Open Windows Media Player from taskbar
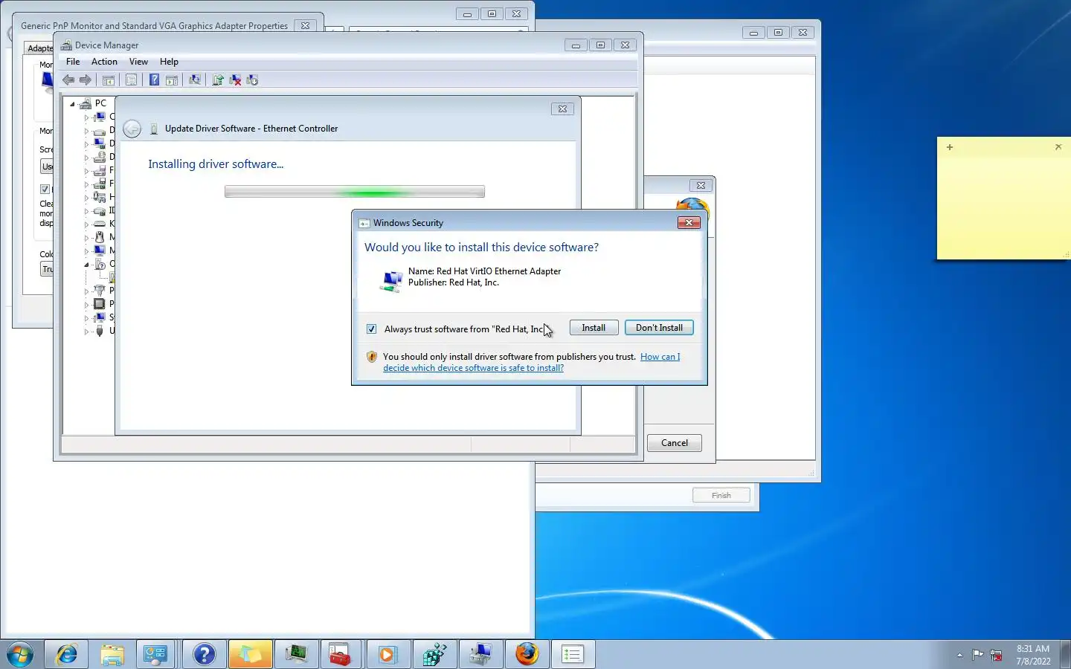 387,654
